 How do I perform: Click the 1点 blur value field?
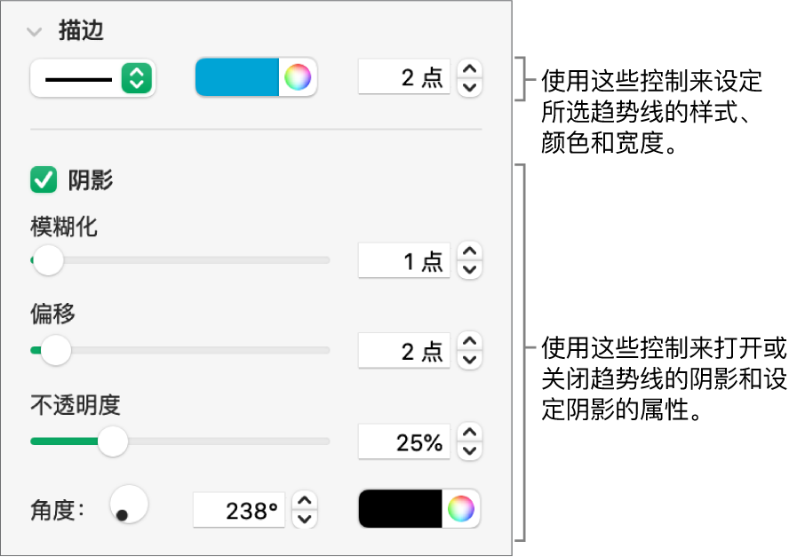(404, 261)
